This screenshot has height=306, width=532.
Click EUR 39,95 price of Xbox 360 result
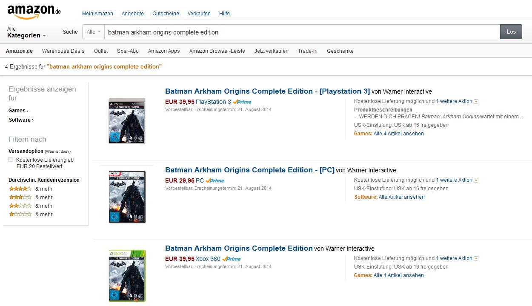coord(180,259)
